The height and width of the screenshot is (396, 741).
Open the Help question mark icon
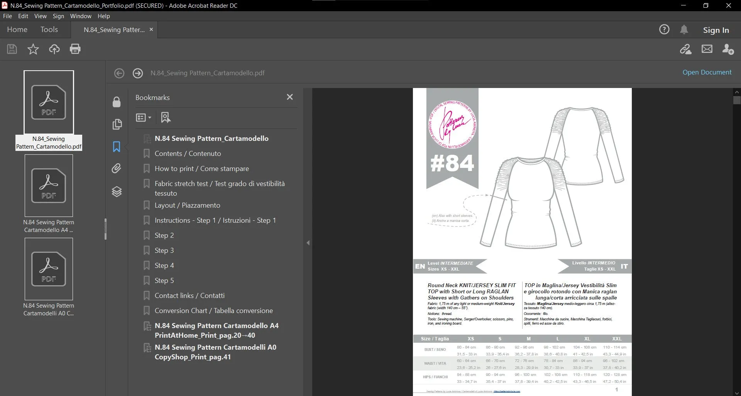click(664, 29)
